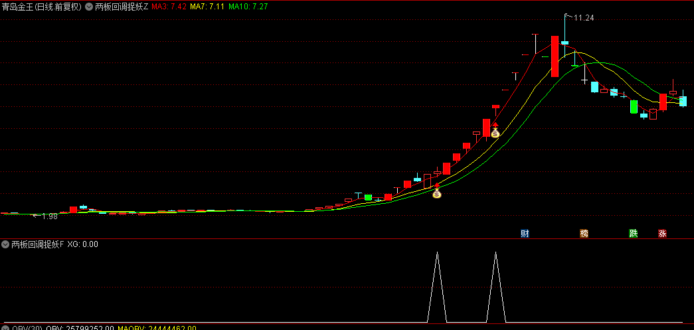694x330 pixels.
Task: Click the red MA3: 7.42 label
Action: point(169,7)
